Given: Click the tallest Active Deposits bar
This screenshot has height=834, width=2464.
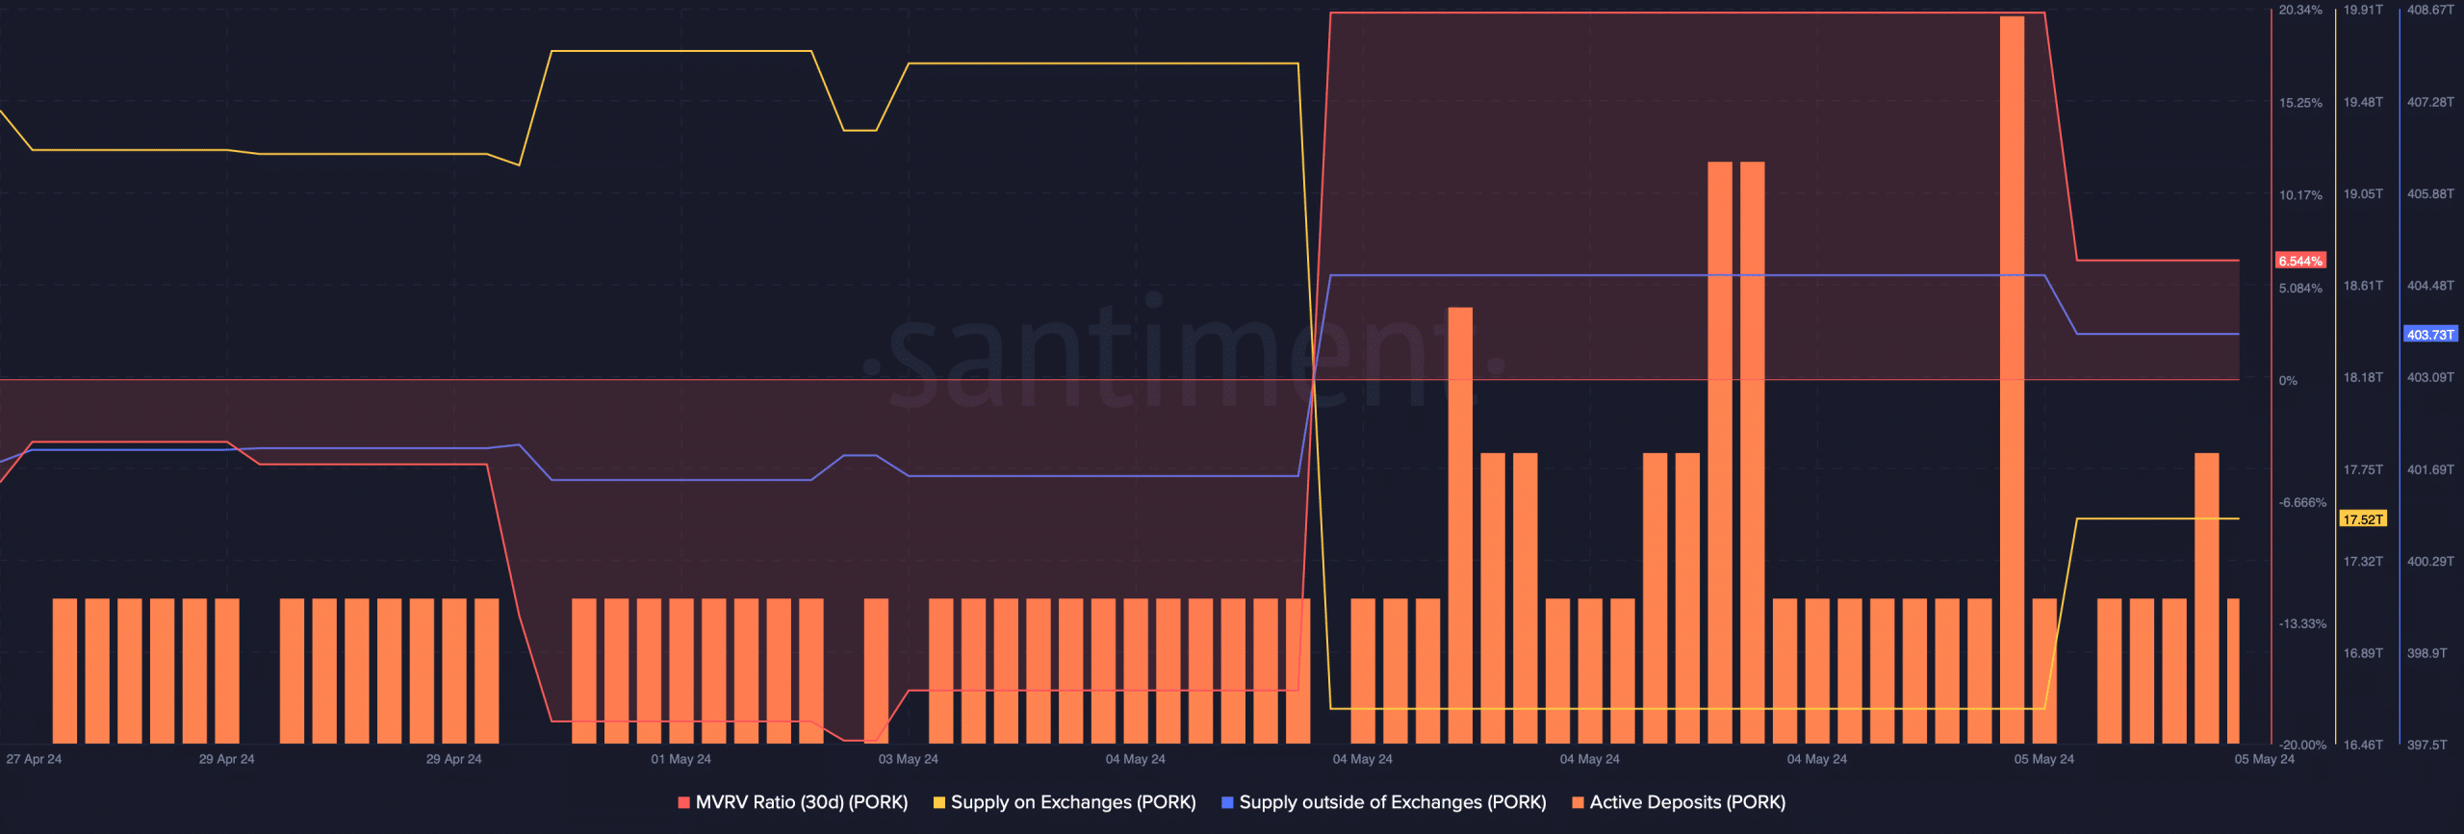Looking at the screenshot, I should coord(2012,380).
